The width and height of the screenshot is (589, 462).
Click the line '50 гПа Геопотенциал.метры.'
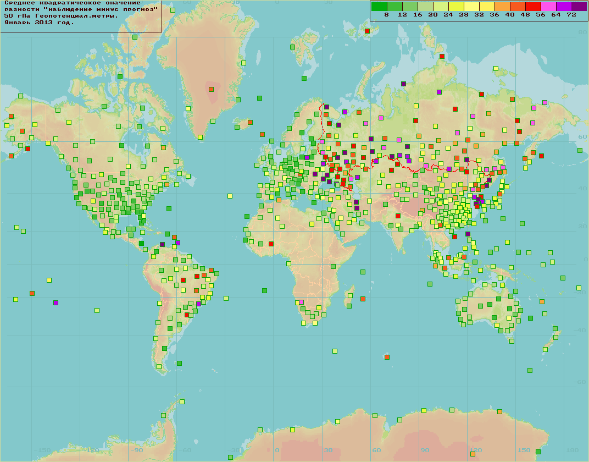click(61, 16)
